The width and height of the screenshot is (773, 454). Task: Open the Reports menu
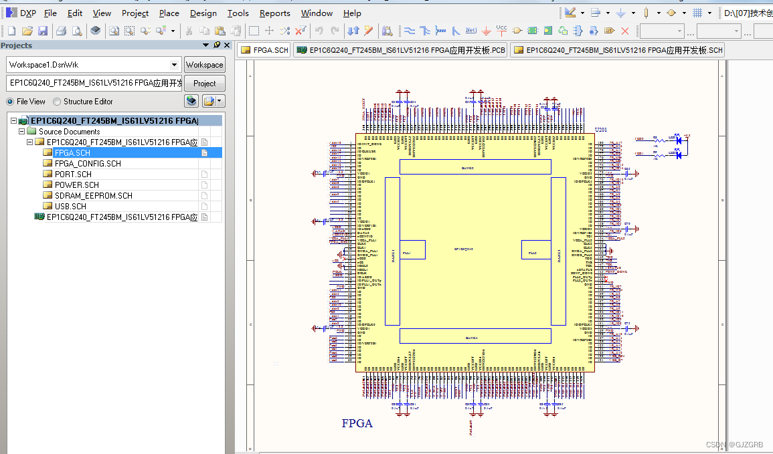(x=274, y=13)
